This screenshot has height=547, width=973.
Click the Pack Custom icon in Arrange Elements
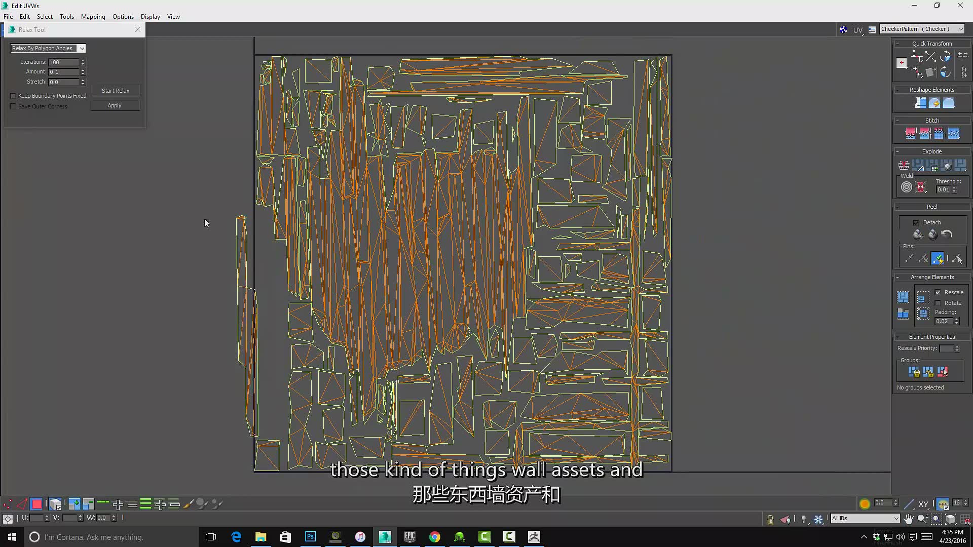click(903, 297)
